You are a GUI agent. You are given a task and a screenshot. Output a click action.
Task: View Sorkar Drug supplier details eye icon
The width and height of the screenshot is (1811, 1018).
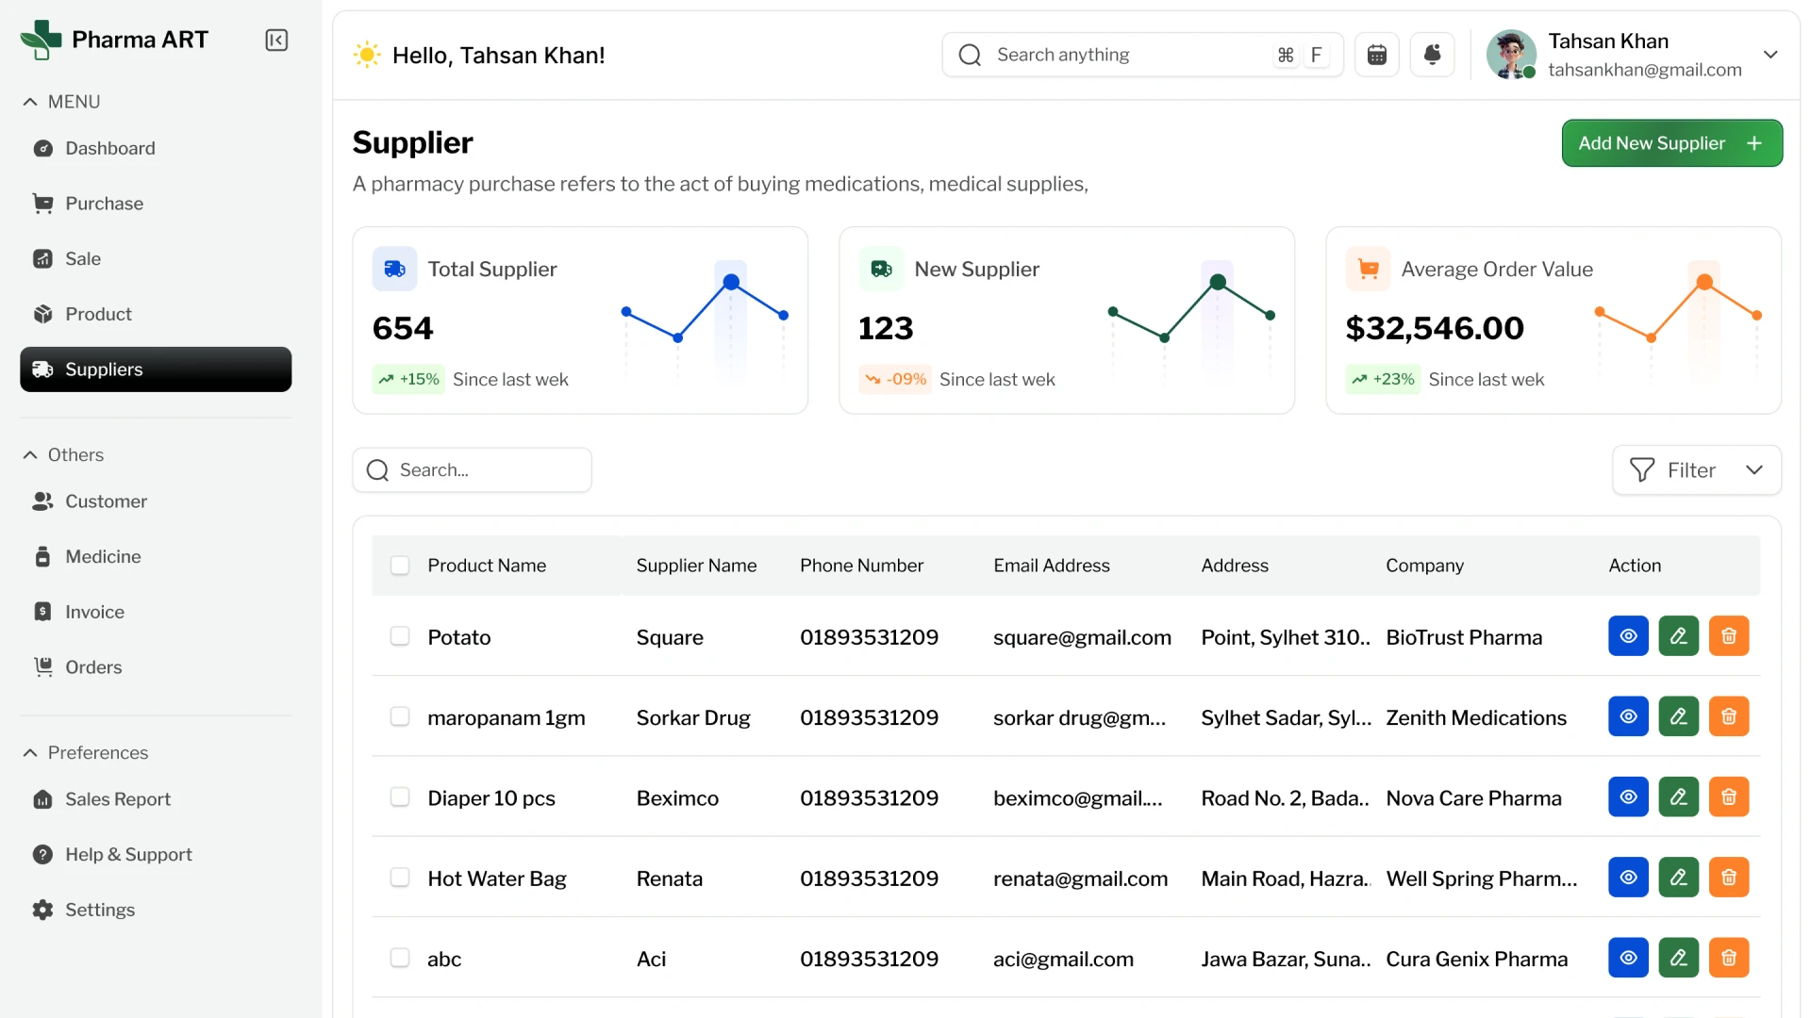(x=1628, y=716)
